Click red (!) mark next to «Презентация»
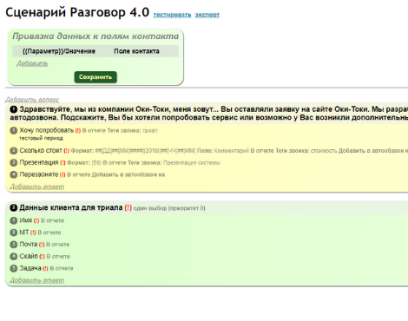The width and height of the screenshot is (408, 321). point(63,163)
